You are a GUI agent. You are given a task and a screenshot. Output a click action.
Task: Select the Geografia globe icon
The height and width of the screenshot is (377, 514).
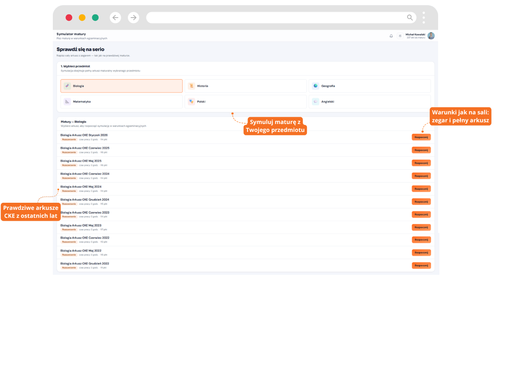coord(316,86)
